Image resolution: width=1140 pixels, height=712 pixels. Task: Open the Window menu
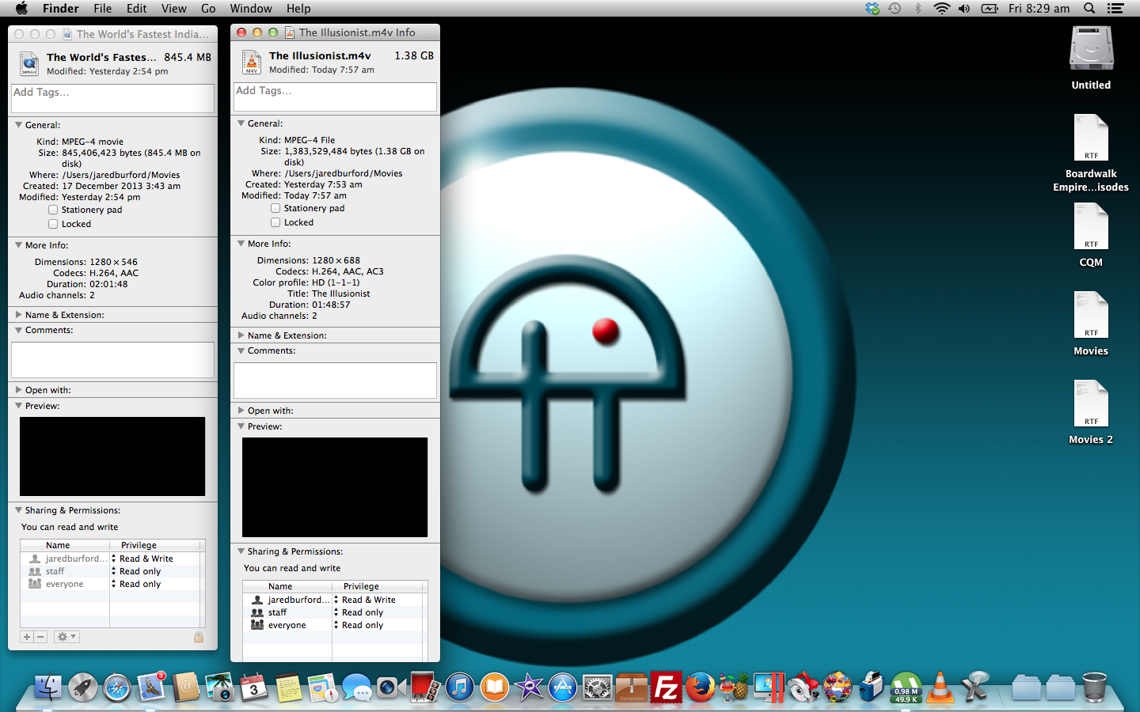pos(251,9)
